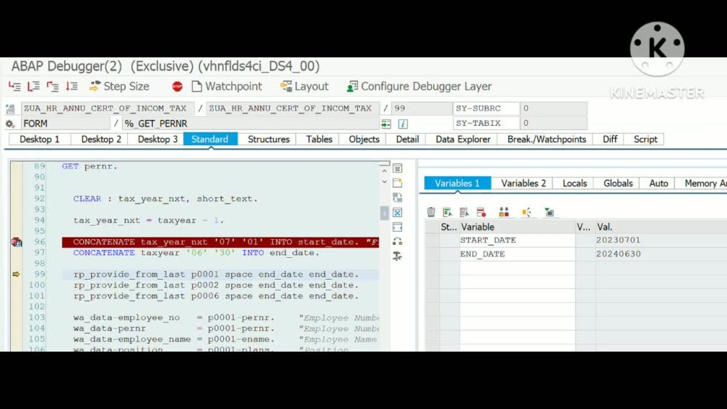This screenshot has width=727, height=409.
Task: Click the line number 99 field
Action: coord(422,108)
